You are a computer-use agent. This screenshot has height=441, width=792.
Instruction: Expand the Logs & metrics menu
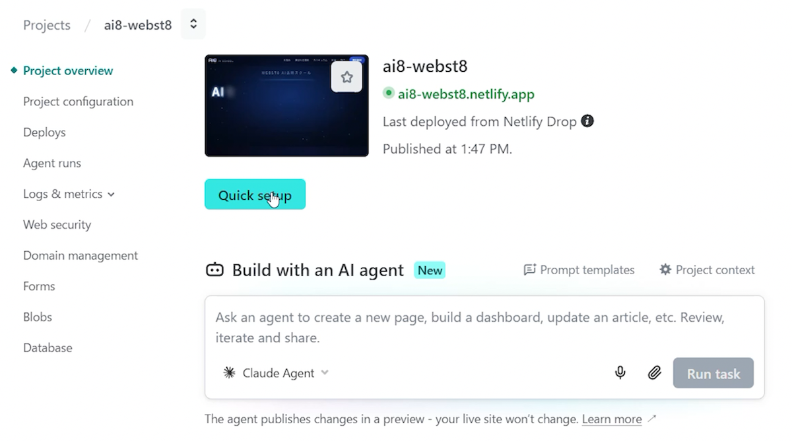[x=69, y=194]
